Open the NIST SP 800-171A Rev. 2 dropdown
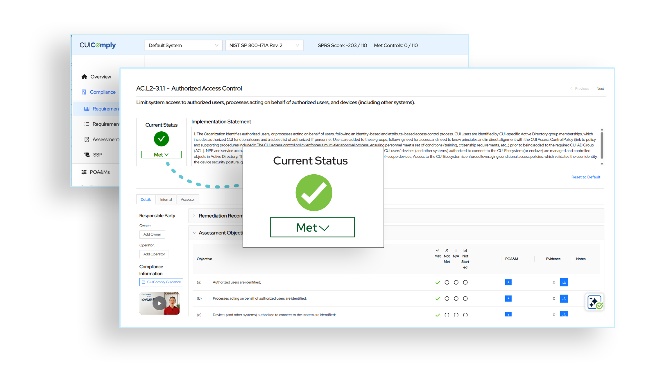 pos(264,45)
